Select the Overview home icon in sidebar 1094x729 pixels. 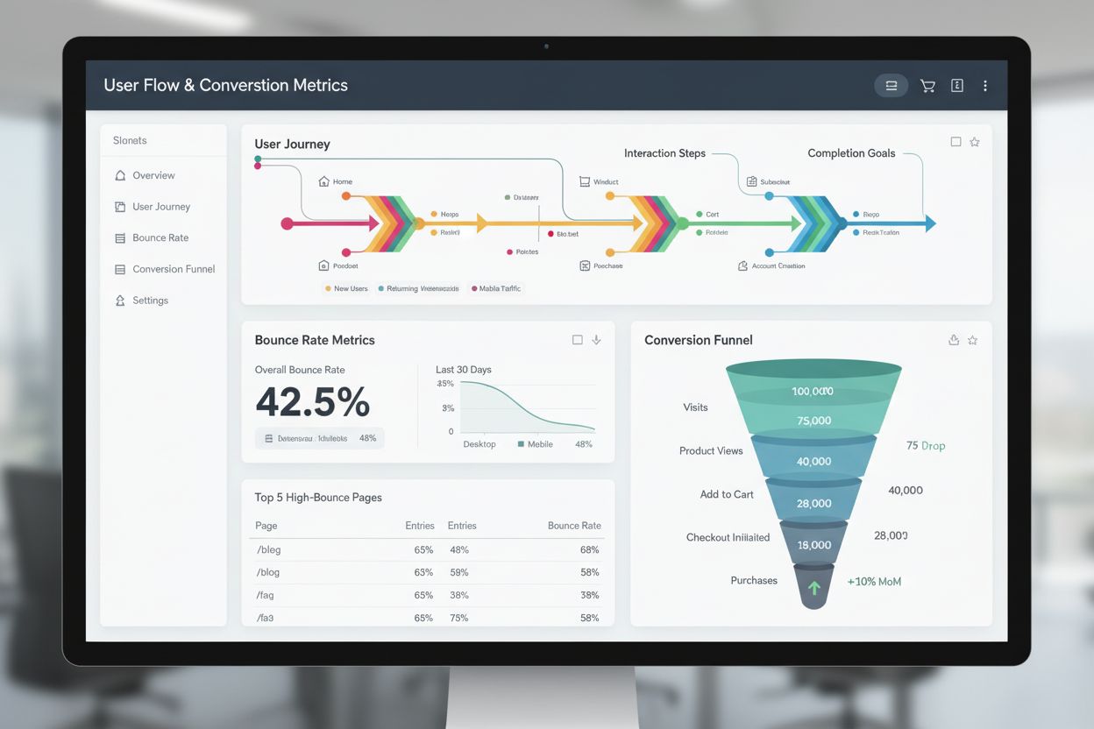point(122,175)
